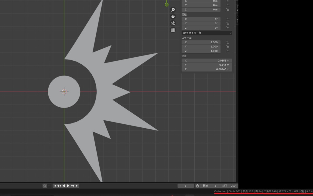This screenshot has width=313, height=196.
Task: Click the 開始 start frame field
Action: 210,186
